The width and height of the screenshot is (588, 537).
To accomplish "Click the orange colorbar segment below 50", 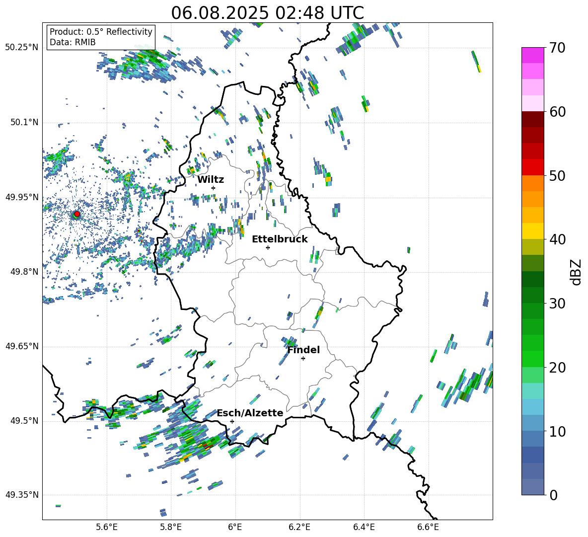I will pyautogui.click(x=533, y=183).
